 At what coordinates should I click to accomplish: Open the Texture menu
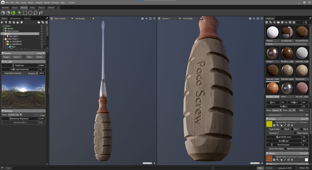[x=31, y=3]
